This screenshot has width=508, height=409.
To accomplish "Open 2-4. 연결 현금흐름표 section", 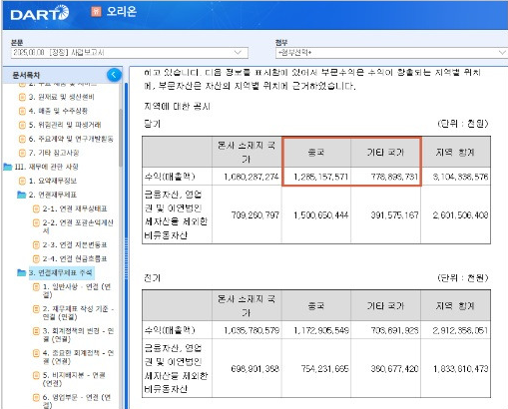I will 75,258.
